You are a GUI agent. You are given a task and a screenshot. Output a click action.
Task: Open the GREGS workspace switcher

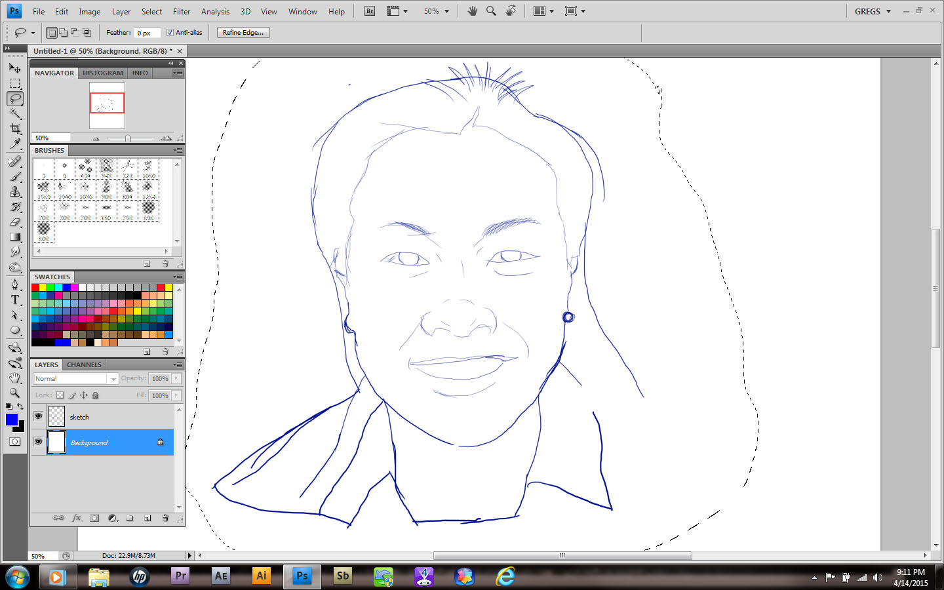(x=873, y=11)
